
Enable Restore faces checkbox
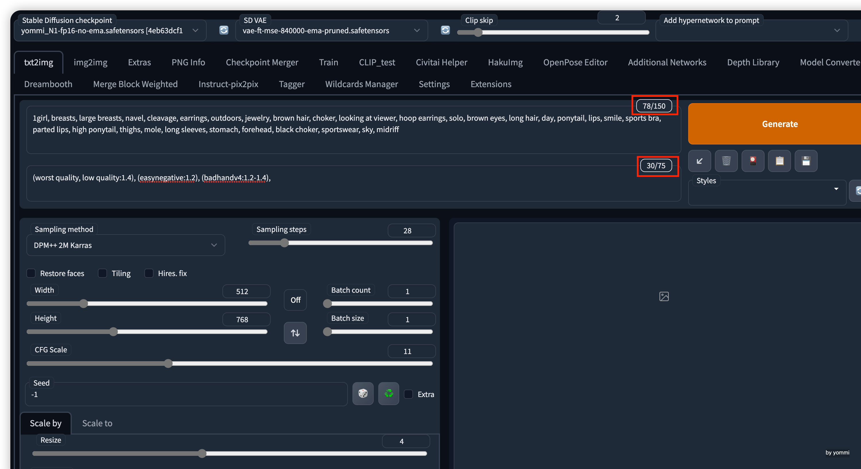click(31, 273)
